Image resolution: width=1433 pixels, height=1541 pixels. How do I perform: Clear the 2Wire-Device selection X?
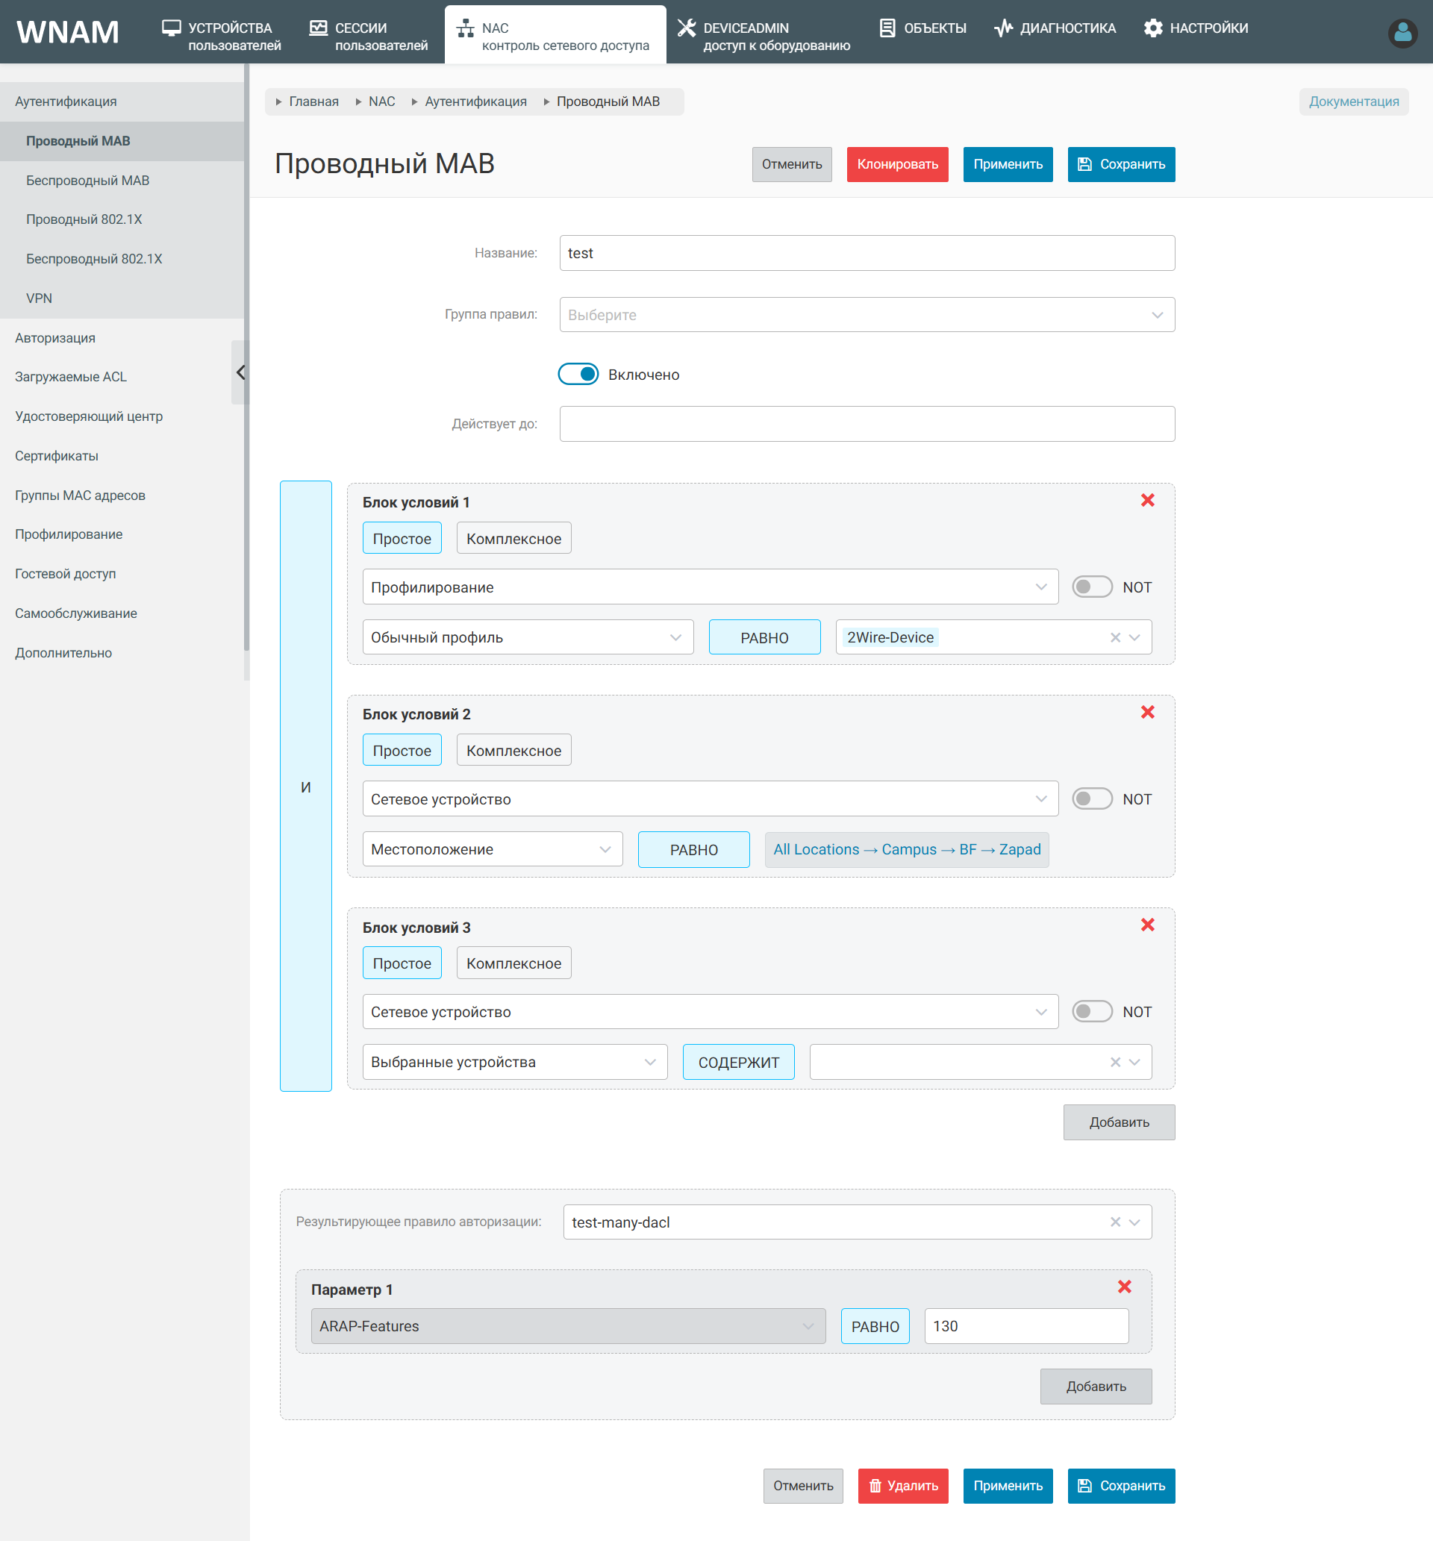pyautogui.click(x=1114, y=637)
